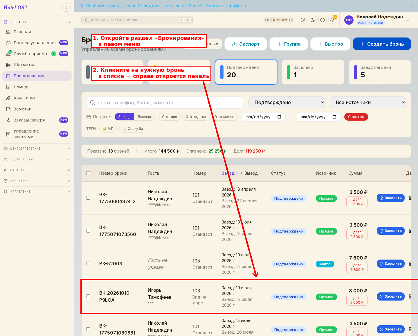Open Заказы лагеря in the sidebar

pyautogui.click(x=37, y=120)
